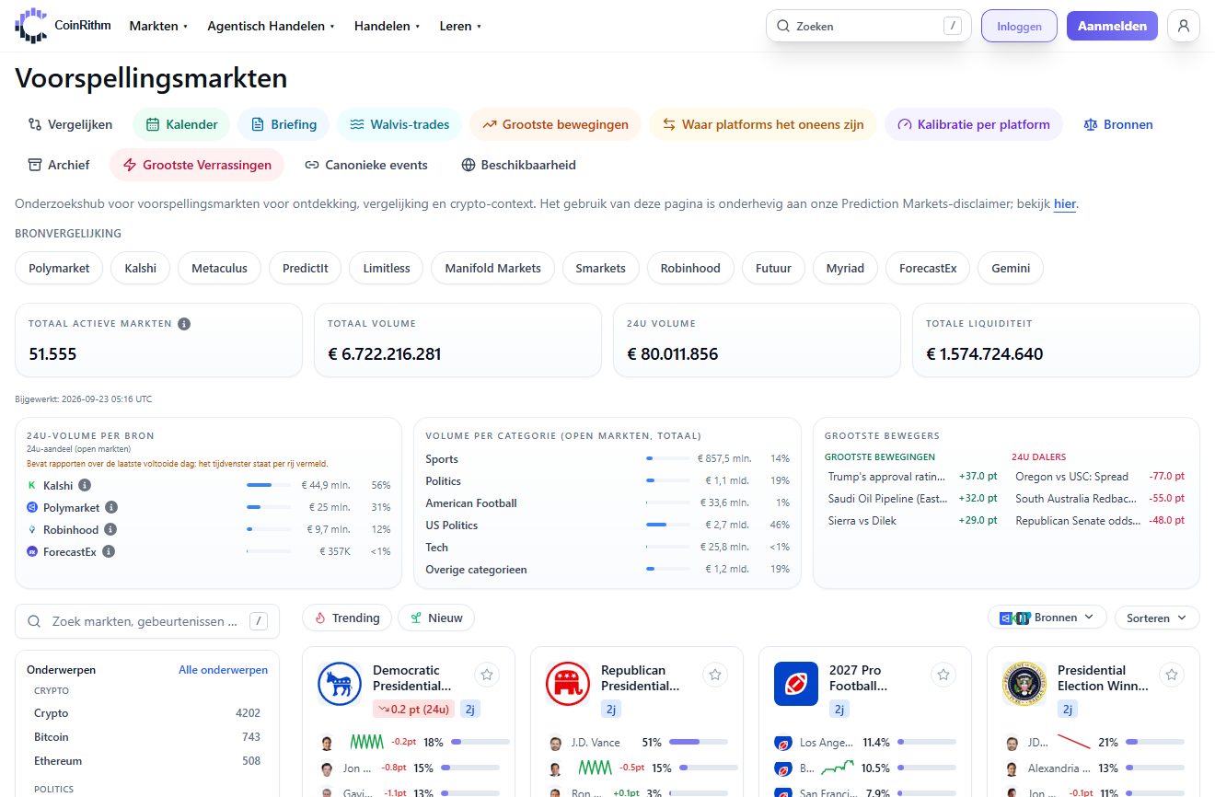Open the 2027 Pro Football thumbnail
1215x797 pixels.
pyautogui.click(x=796, y=684)
